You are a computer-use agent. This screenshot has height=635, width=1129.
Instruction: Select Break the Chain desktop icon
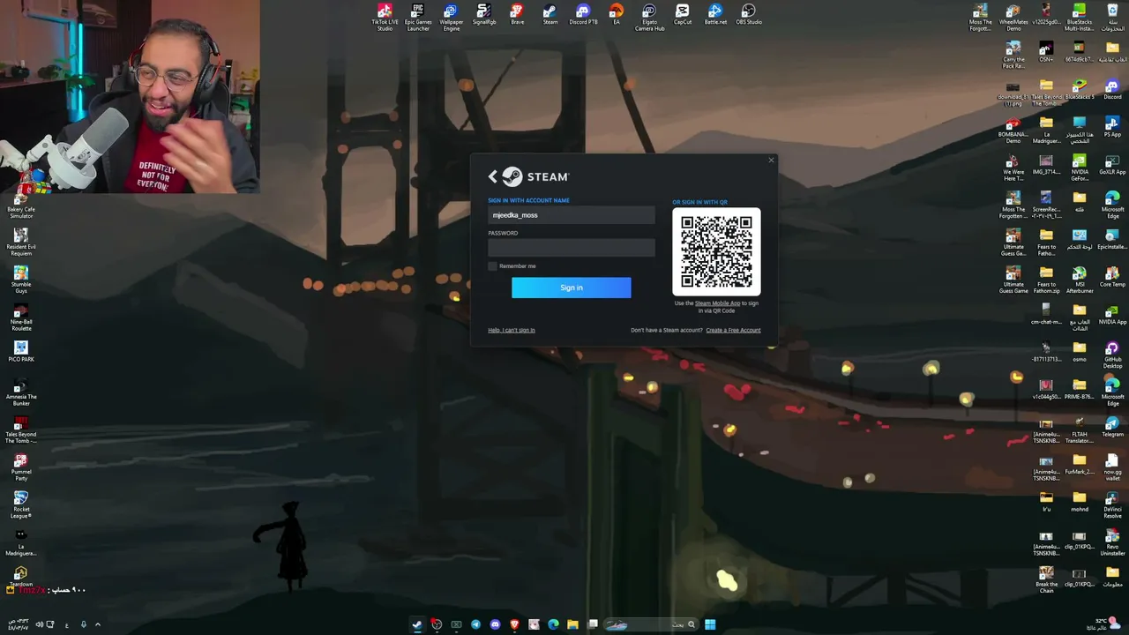pyautogui.click(x=1046, y=579)
